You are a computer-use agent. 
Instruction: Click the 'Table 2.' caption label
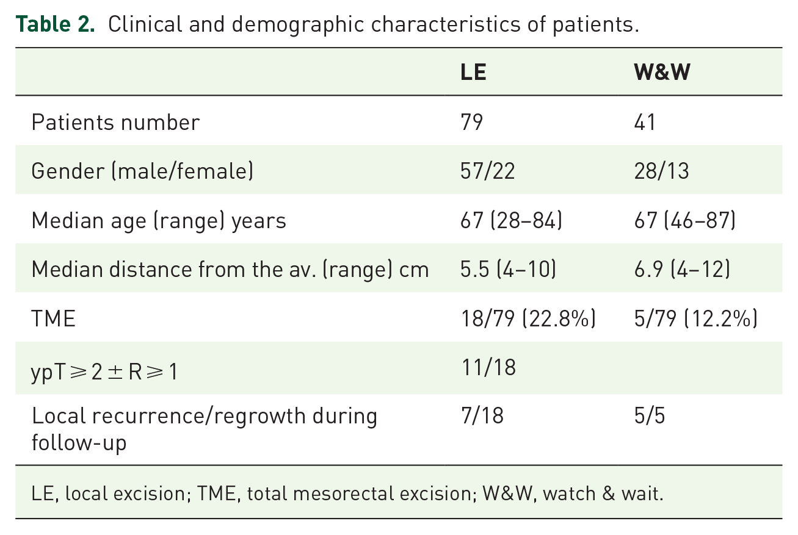tap(55, 25)
